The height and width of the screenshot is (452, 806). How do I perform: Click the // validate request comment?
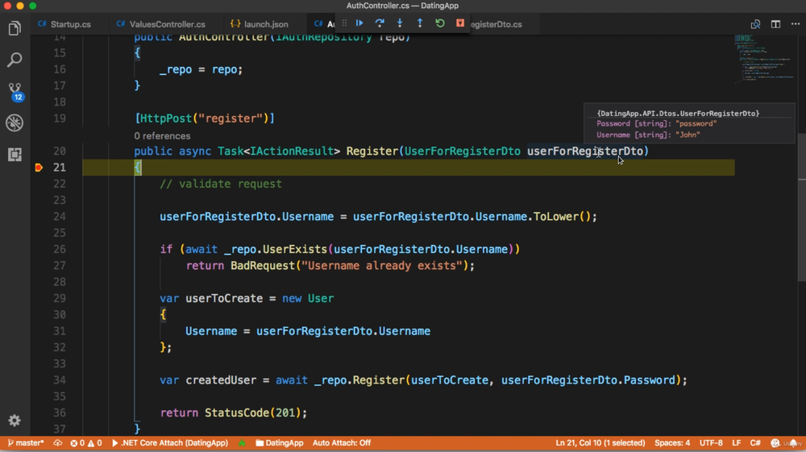221,184
